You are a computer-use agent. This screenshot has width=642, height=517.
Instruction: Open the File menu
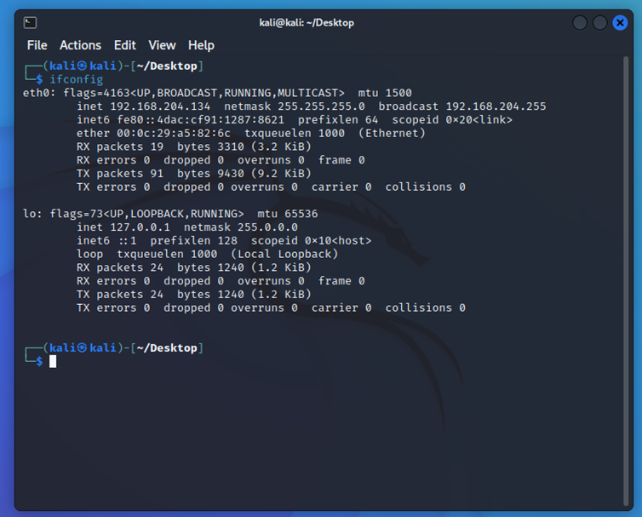[x=37, y=45]
